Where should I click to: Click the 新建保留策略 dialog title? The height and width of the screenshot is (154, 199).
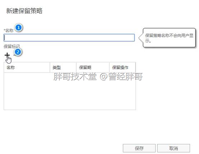24,11
